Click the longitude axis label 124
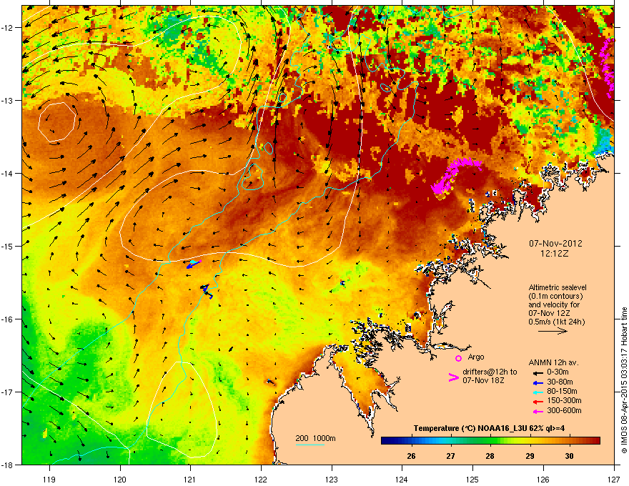 [402, 479]
